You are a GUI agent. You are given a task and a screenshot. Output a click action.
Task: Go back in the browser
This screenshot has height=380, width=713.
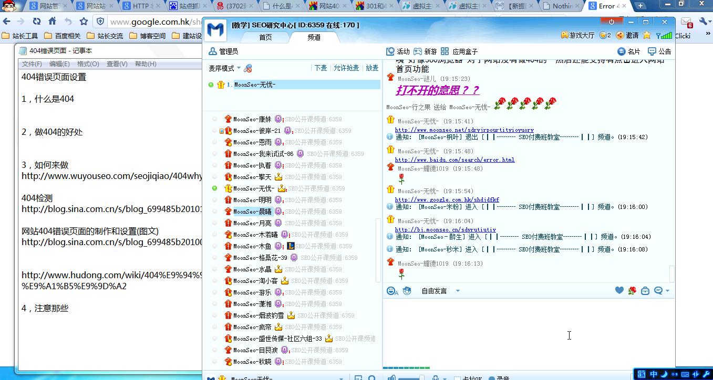pos(6,22)
